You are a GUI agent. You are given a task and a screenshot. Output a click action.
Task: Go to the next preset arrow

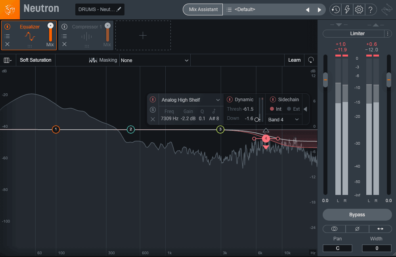pyautogui.click(x=319, y=9)
